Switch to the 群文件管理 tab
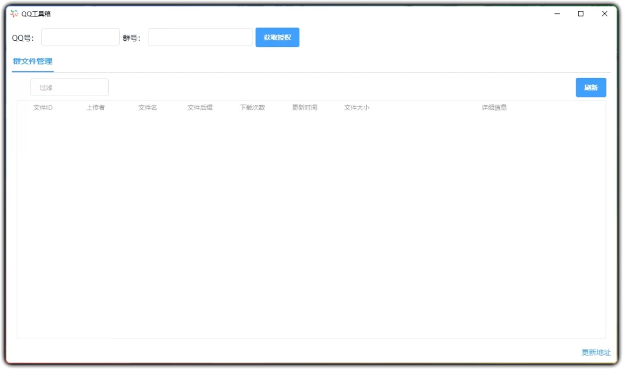 click(x=32, y=61)
